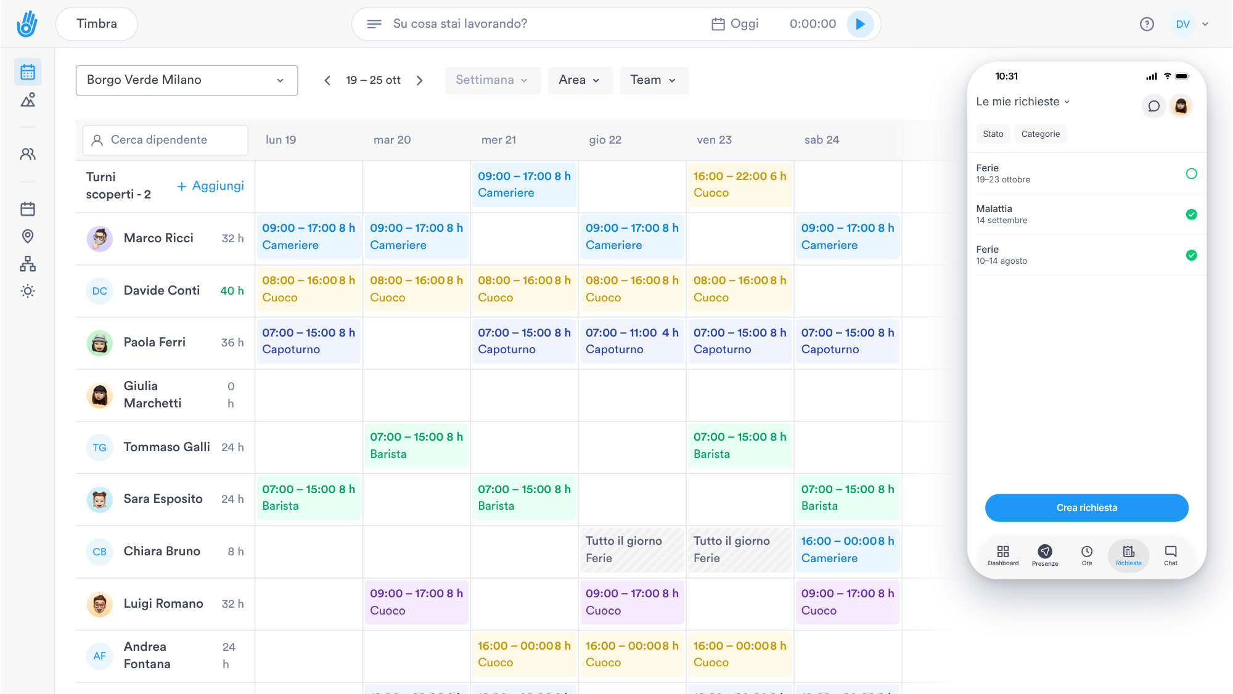Open the sun brightness sidebar icon

28,291
